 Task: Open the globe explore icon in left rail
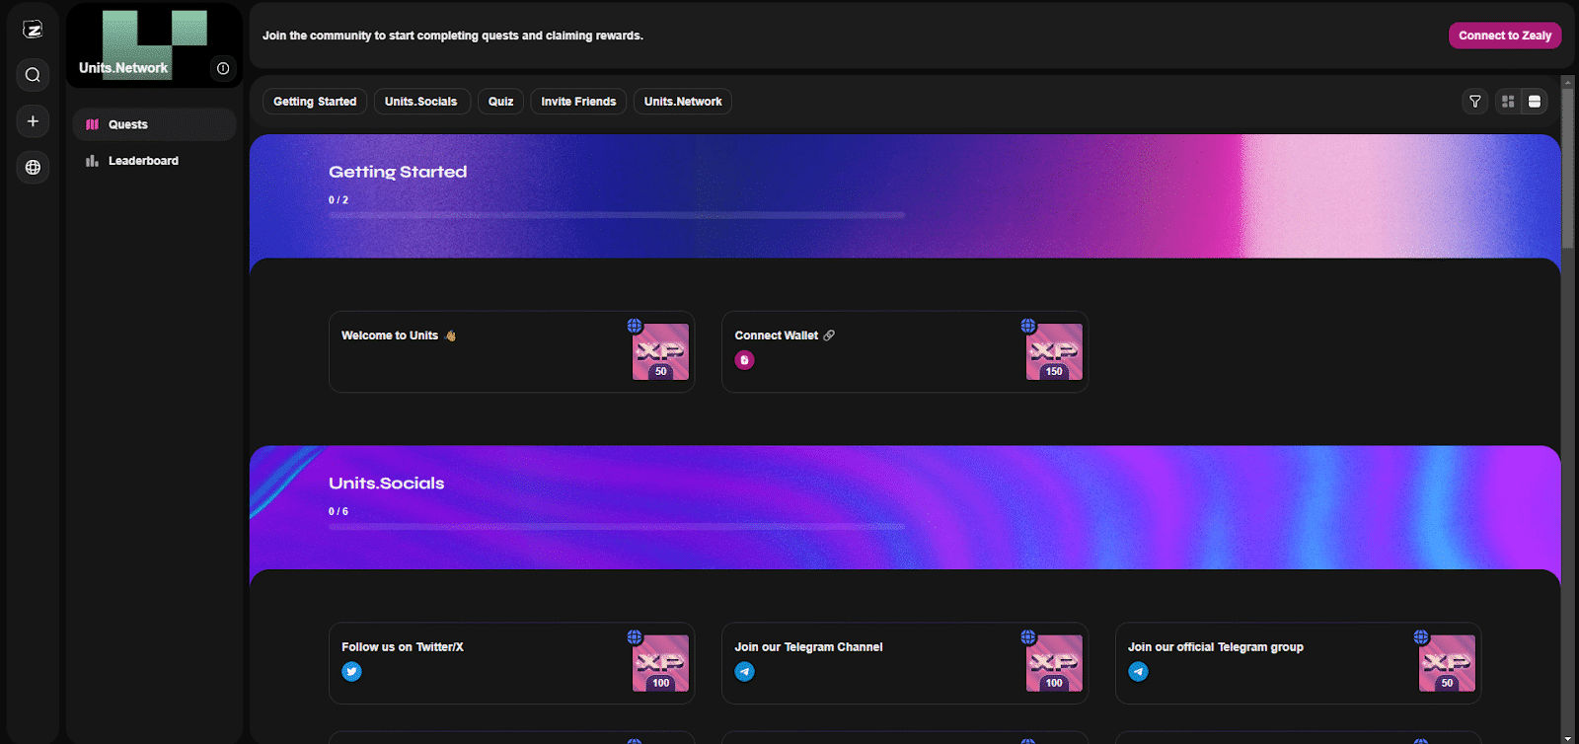pyautogui.click(x=33, y=167)
